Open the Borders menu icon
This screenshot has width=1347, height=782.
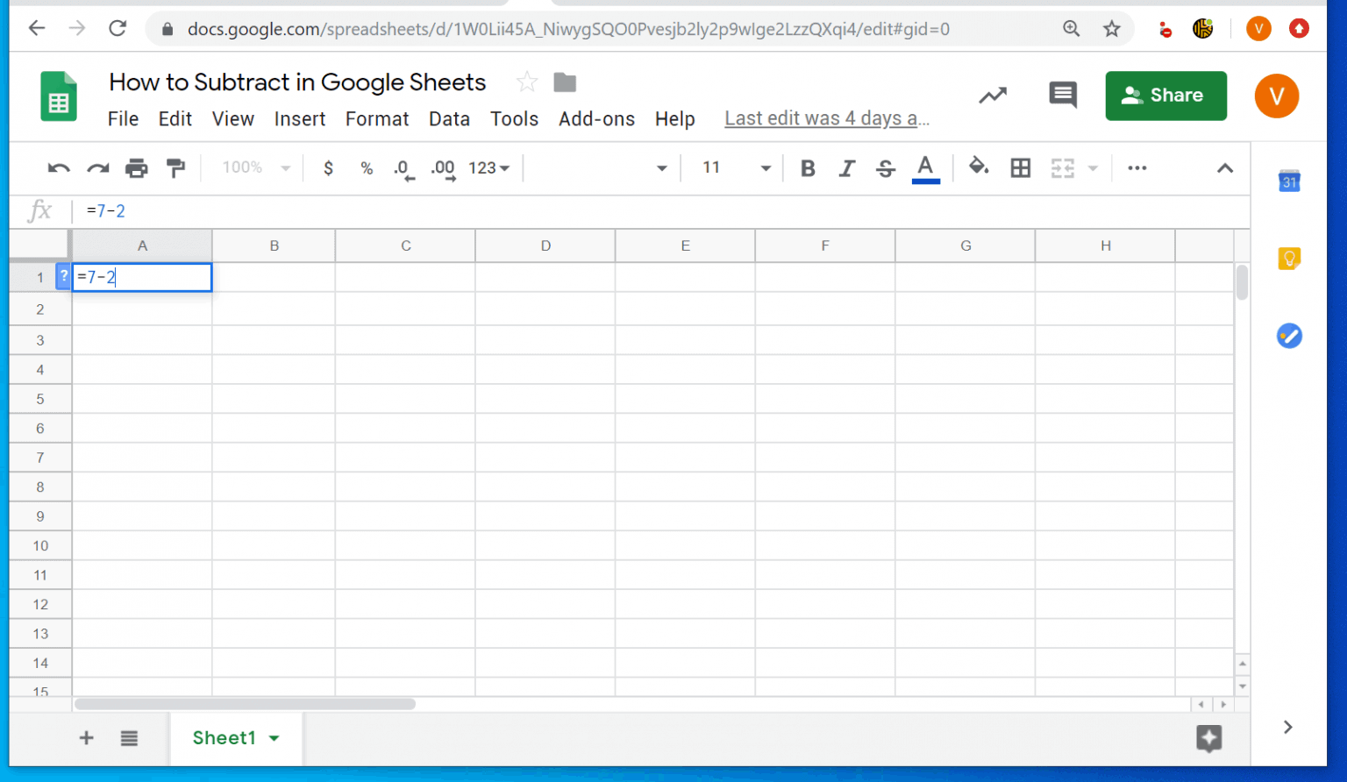click(1020, 167)
